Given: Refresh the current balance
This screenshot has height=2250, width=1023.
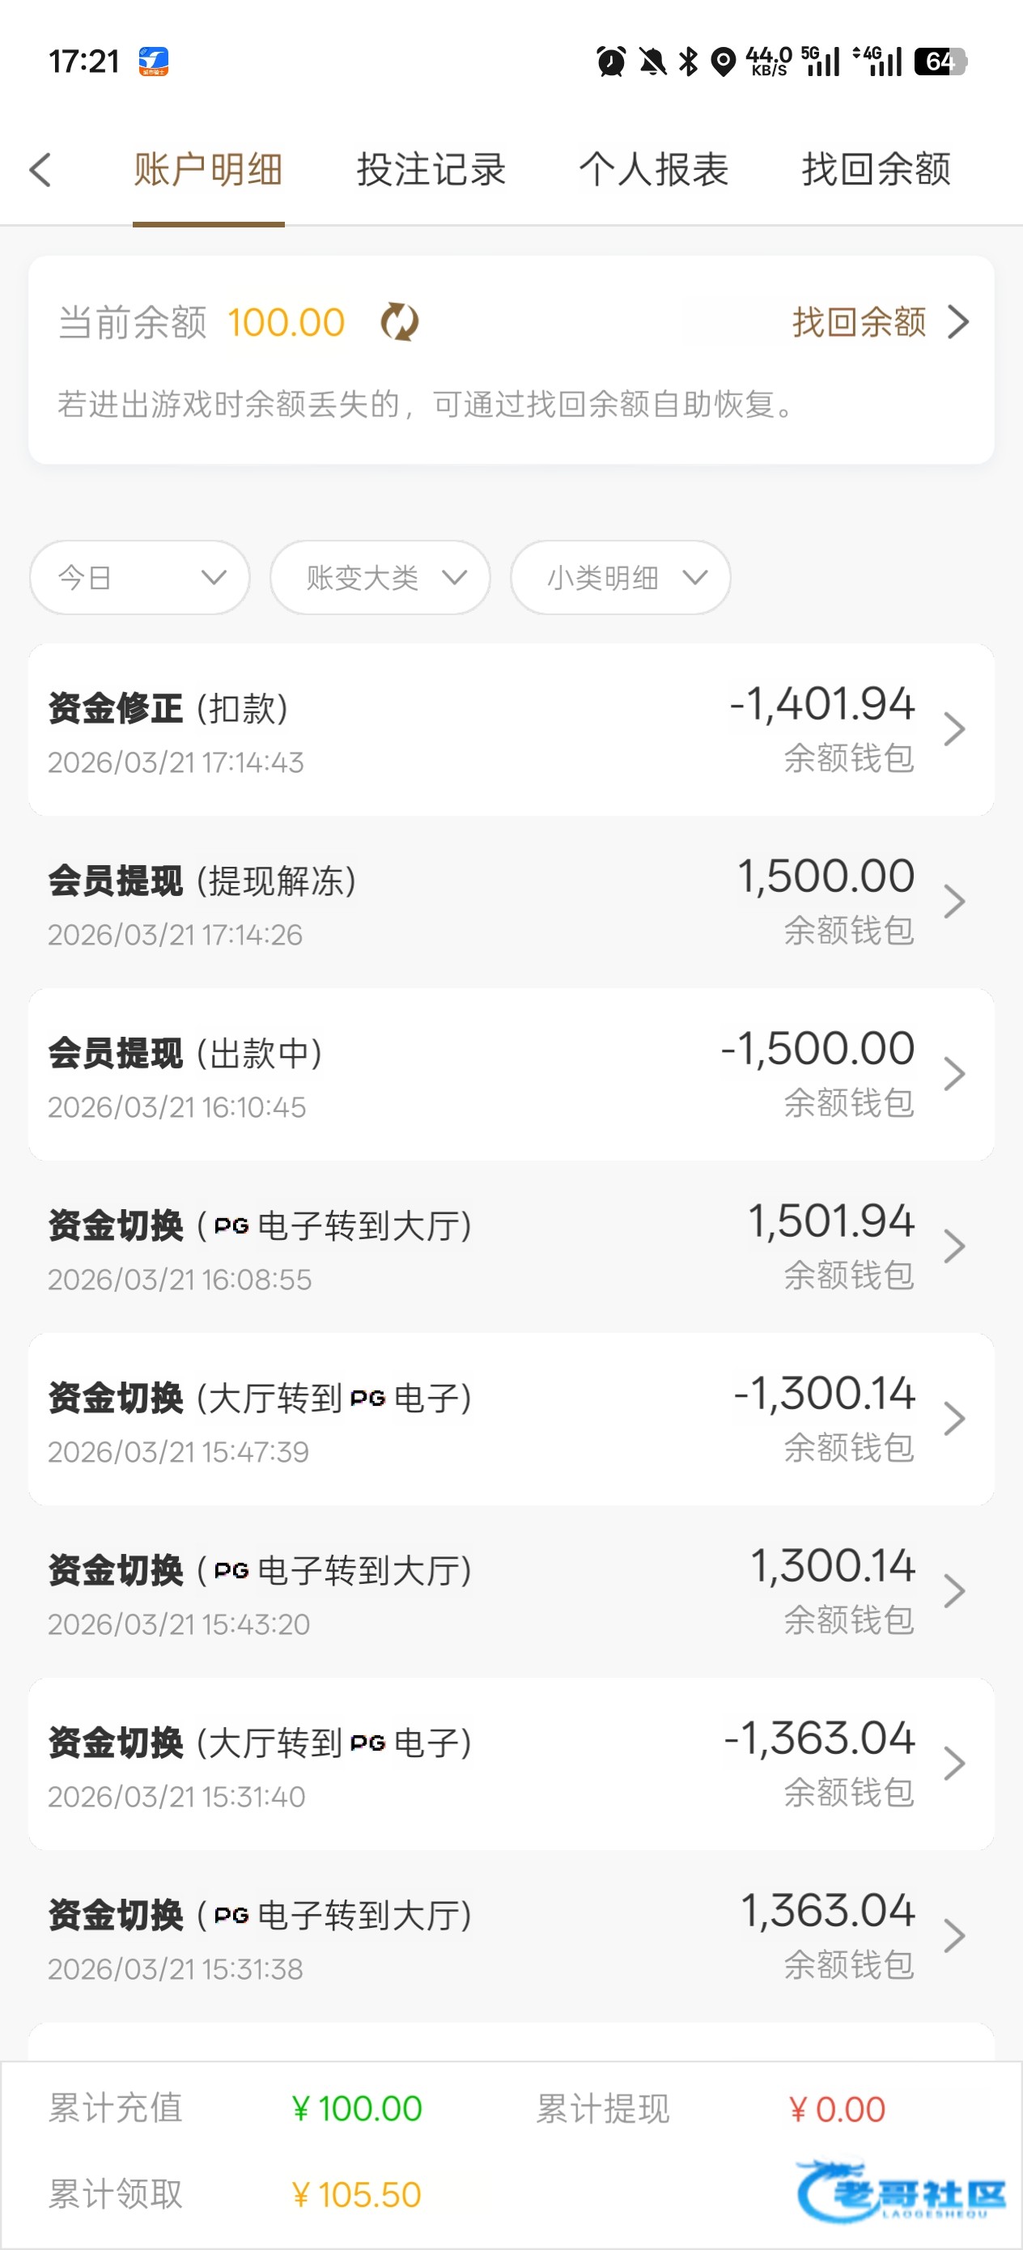Looking at the screenshot, I should (x=399, y=322).
